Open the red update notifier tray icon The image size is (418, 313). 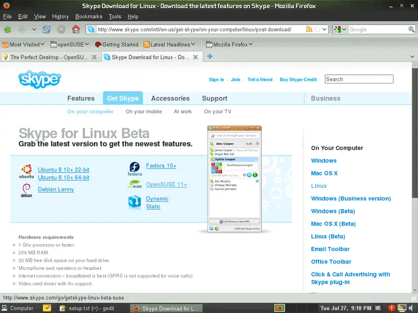[391, 308]
